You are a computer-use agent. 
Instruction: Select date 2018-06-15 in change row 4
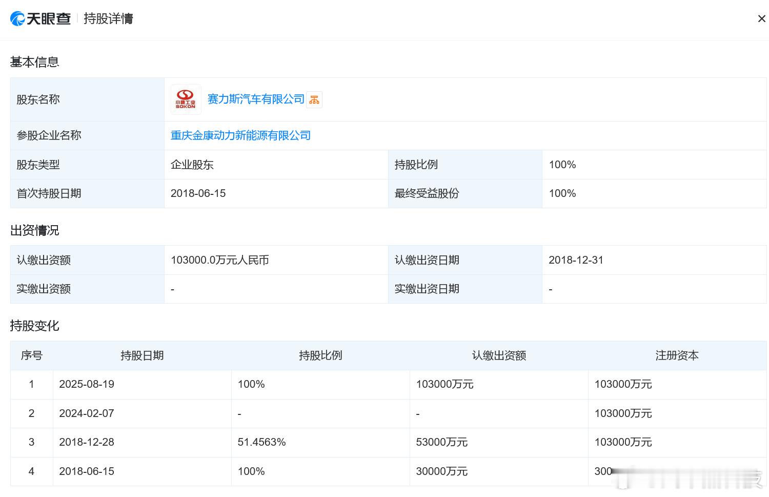(x=87, y=471)
